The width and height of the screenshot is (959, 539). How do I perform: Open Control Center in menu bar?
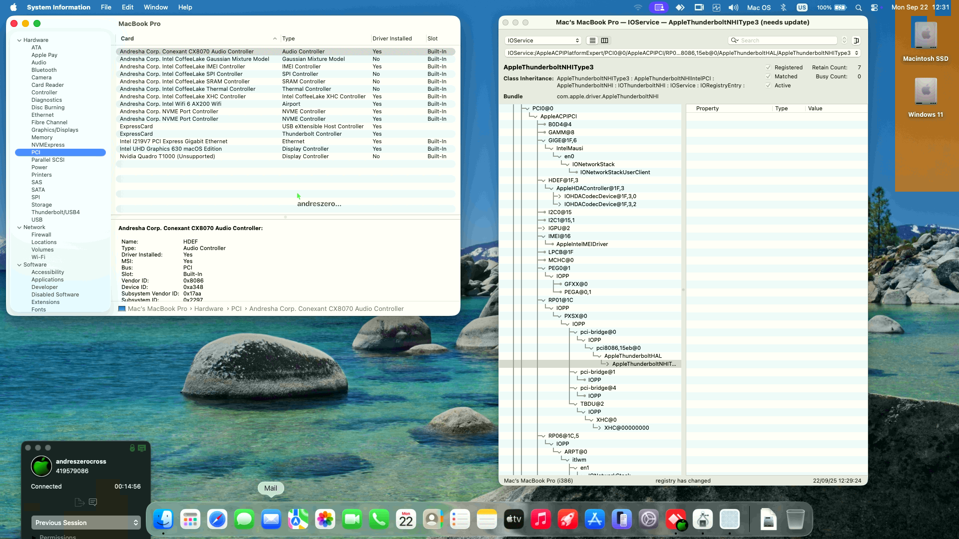[875, 7]
